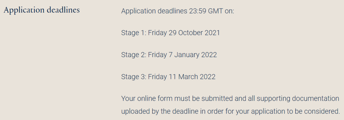The height and width of the screenshot is (120, 344).
Task: Click the line beginning uploaded by the deadline
Action: [230, 111]
